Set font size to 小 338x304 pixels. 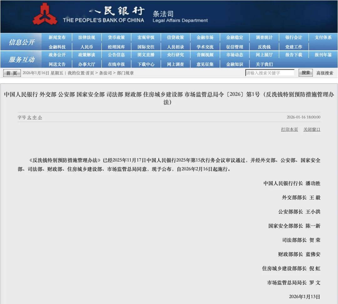pos(40,118)
